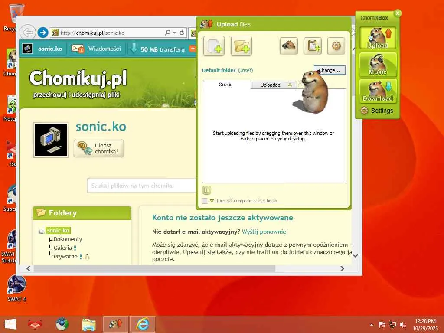The width and height of the screenshot is (444, 333).
Task: Click the globe browser icon in taskbar
Action: 62,324
